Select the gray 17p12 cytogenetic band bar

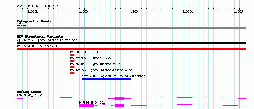coord(131,28)
